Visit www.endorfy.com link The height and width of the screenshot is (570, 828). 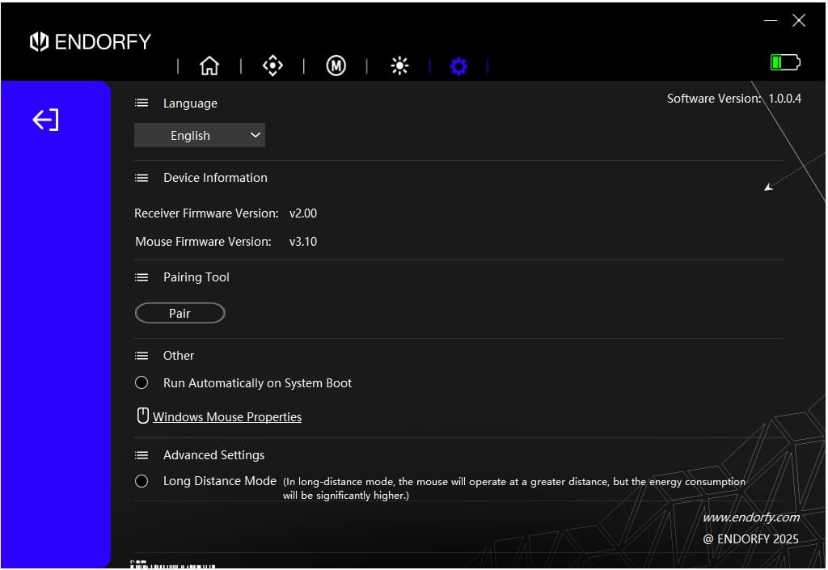point(751,517)
